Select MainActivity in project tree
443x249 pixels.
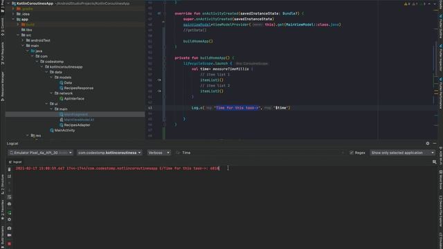click(62, 130)
